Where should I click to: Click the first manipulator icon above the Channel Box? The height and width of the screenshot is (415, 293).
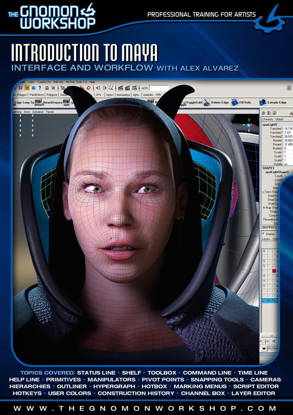tap(263, 113)
